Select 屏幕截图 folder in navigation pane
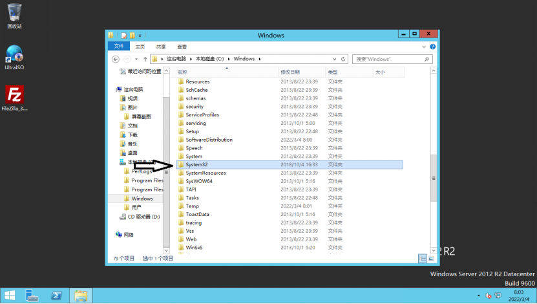This screenshot has height=304, width=537. 138,117
